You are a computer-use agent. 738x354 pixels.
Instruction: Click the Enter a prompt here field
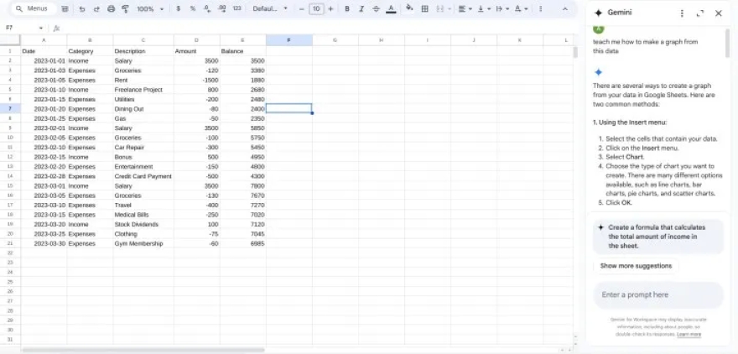(658, 295)
